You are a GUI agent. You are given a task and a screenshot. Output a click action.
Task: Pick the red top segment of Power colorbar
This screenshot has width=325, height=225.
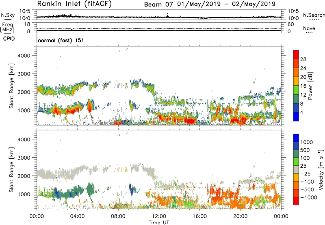point(296,55)
